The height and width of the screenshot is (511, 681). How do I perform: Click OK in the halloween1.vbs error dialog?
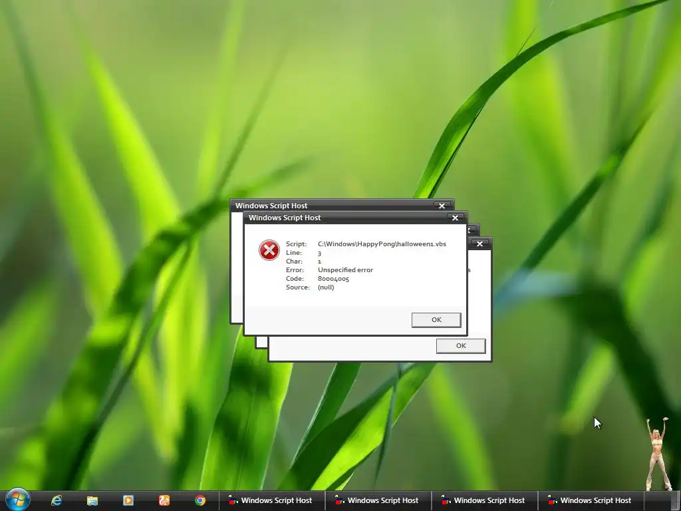tap(436, 320)
